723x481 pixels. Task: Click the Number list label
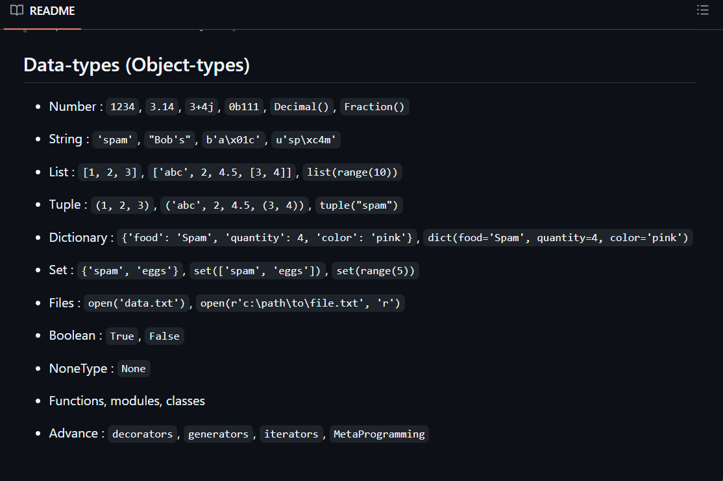tap(73, 106)
